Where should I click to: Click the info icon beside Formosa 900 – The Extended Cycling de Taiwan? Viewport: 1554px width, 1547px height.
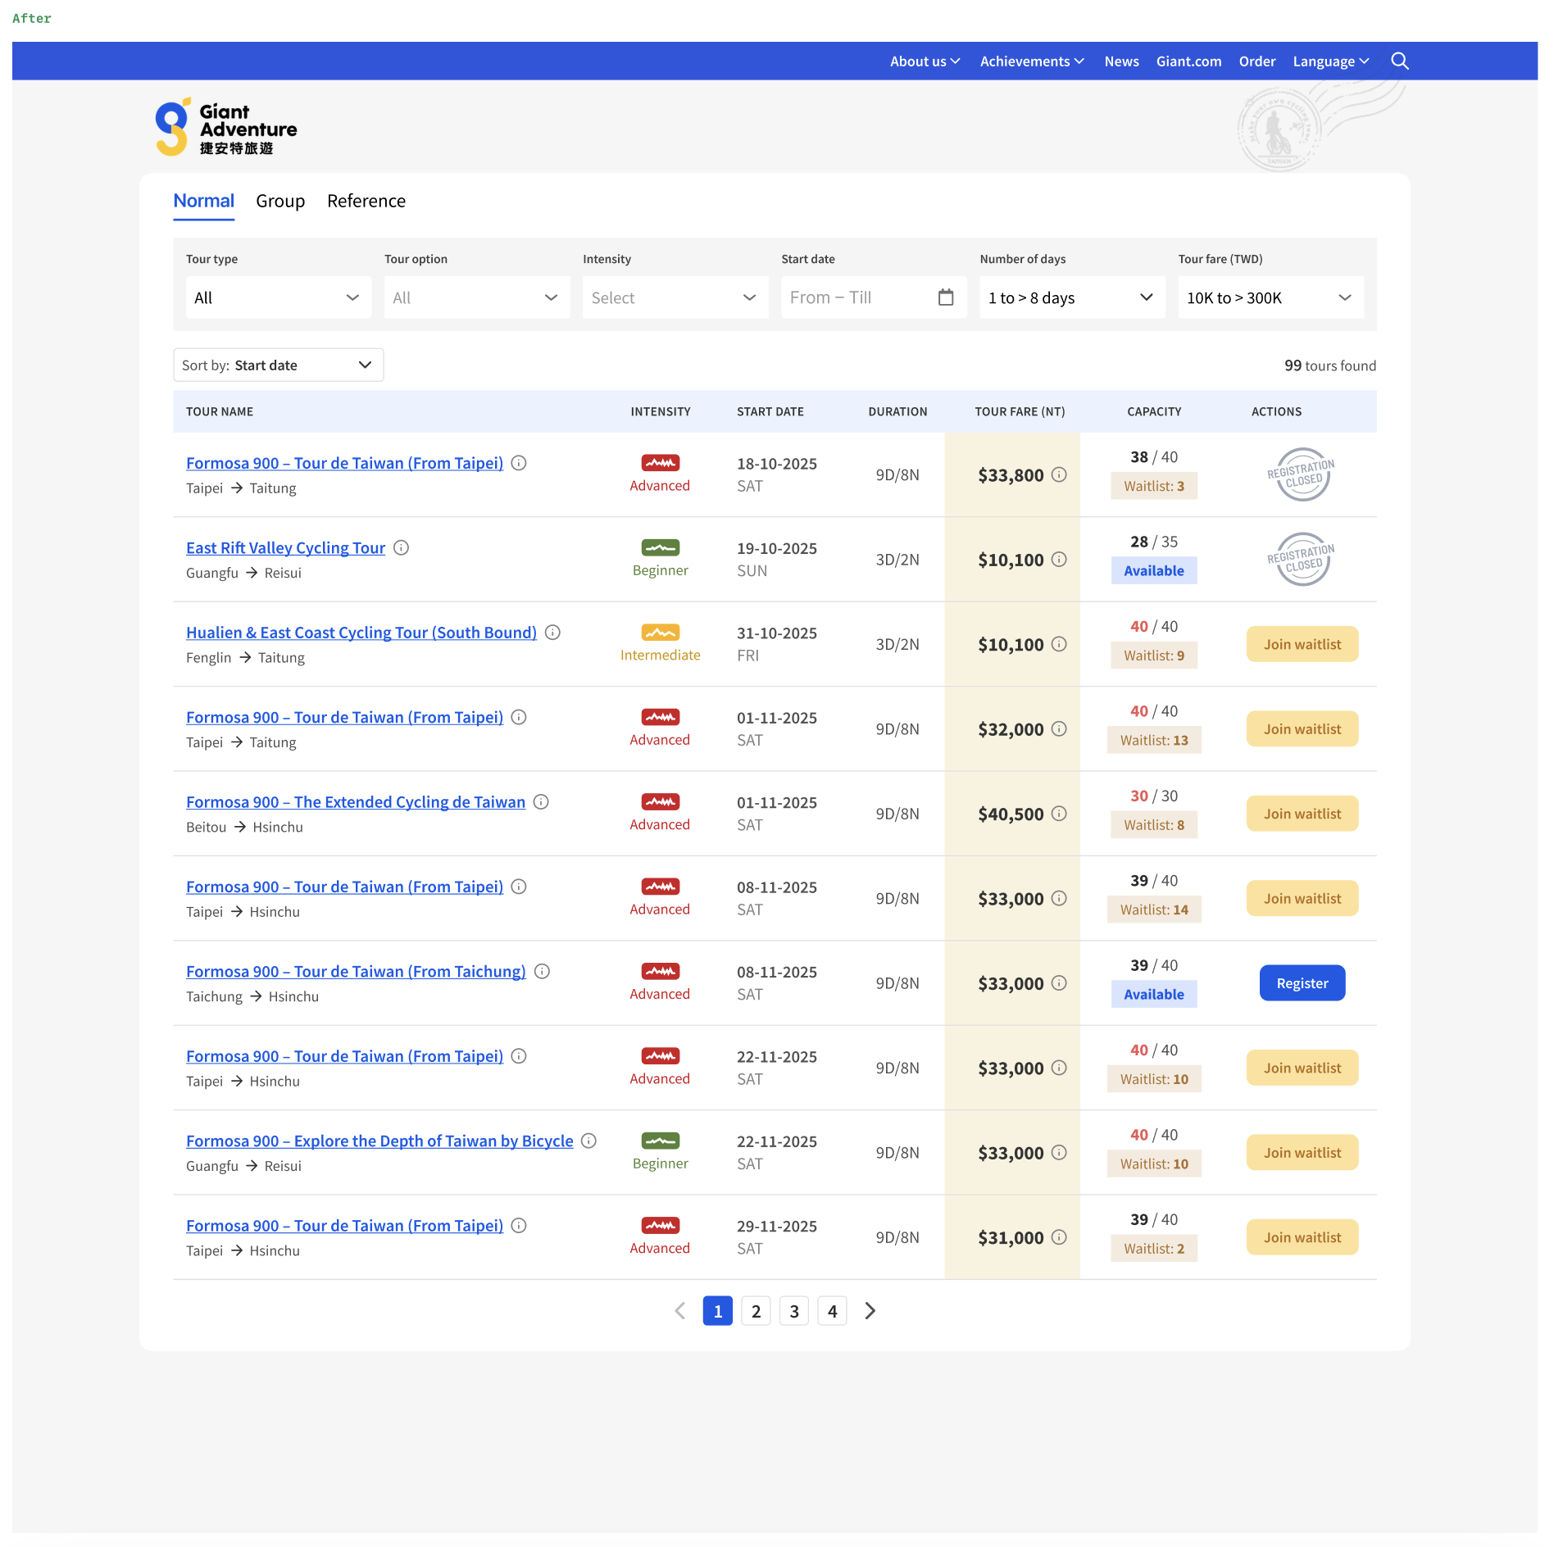pyautogui.click(x=541, y=801)
